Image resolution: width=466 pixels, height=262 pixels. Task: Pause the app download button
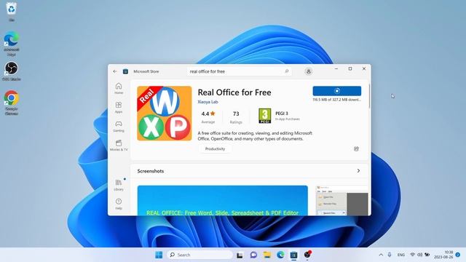(336, 91)
